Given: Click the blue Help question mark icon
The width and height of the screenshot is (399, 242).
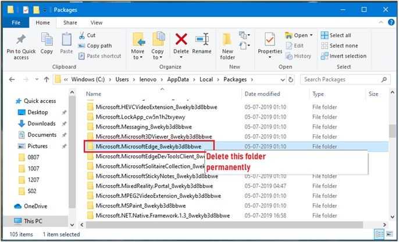Looking at the screenshot, I should 391,22.
